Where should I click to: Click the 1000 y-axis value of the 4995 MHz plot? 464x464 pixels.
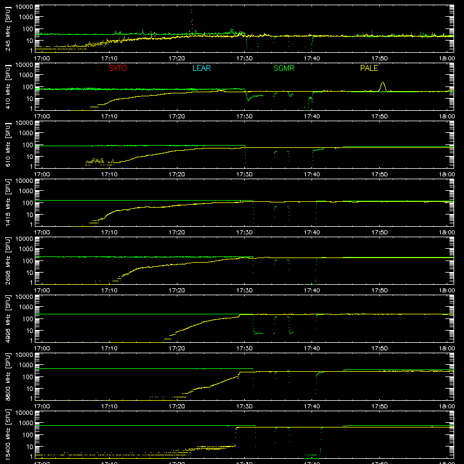[26, 307]
